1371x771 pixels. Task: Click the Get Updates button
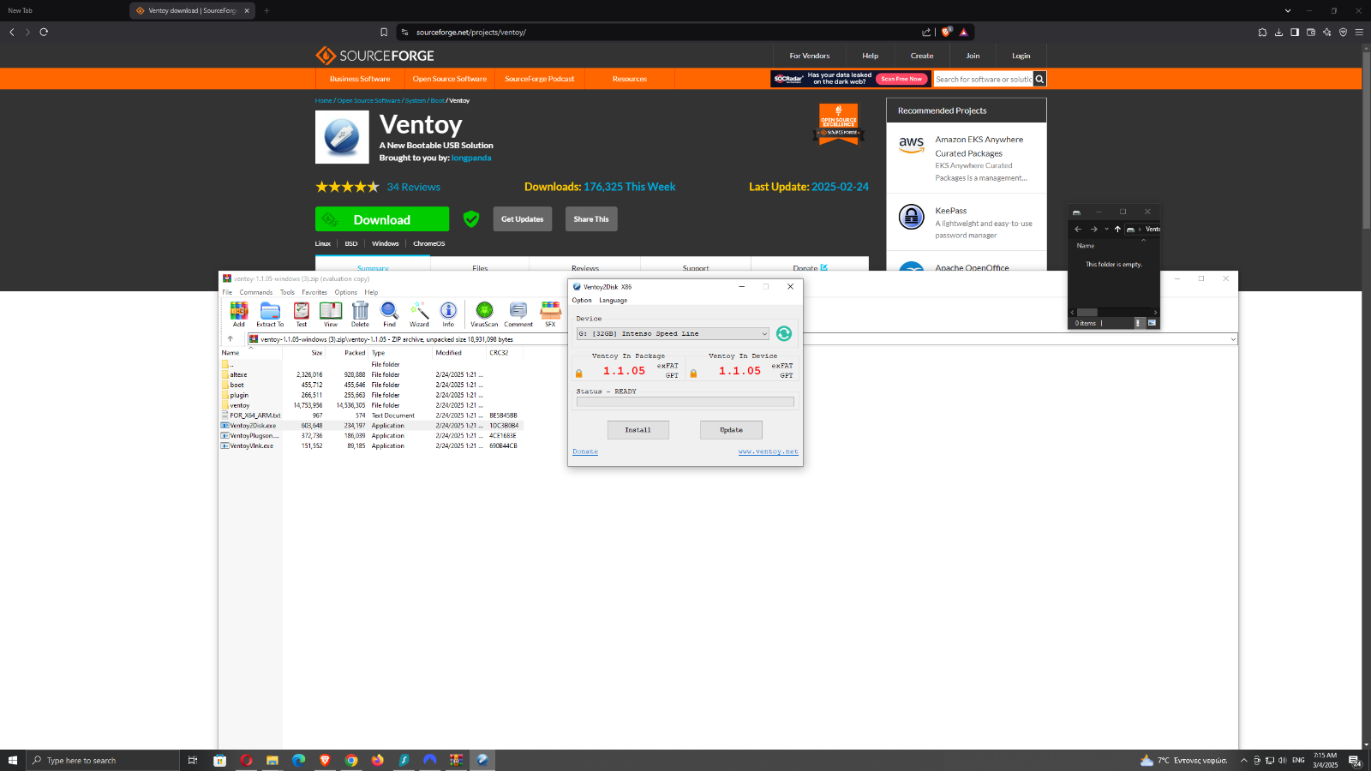tap(523, 219)
